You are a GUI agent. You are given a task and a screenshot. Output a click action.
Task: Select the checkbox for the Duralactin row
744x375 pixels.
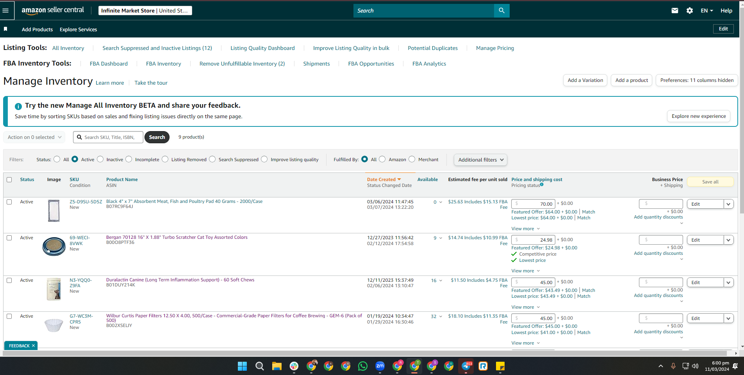[9, 280]
